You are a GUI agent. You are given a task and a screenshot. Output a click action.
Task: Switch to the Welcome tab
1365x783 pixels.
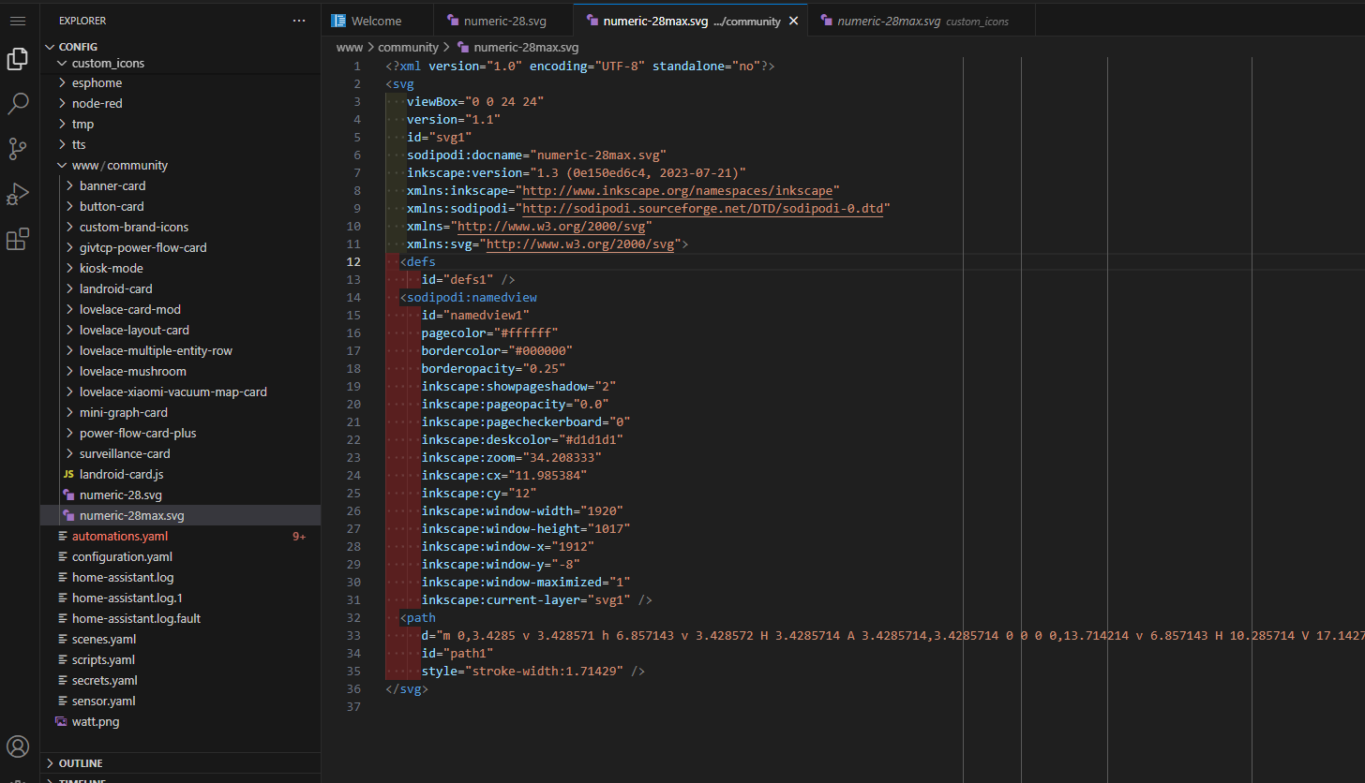[x=376, y=21]
